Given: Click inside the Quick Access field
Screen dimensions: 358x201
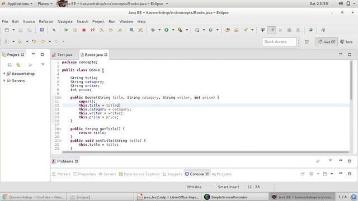Looking at the screenshot, I should 279,42.
